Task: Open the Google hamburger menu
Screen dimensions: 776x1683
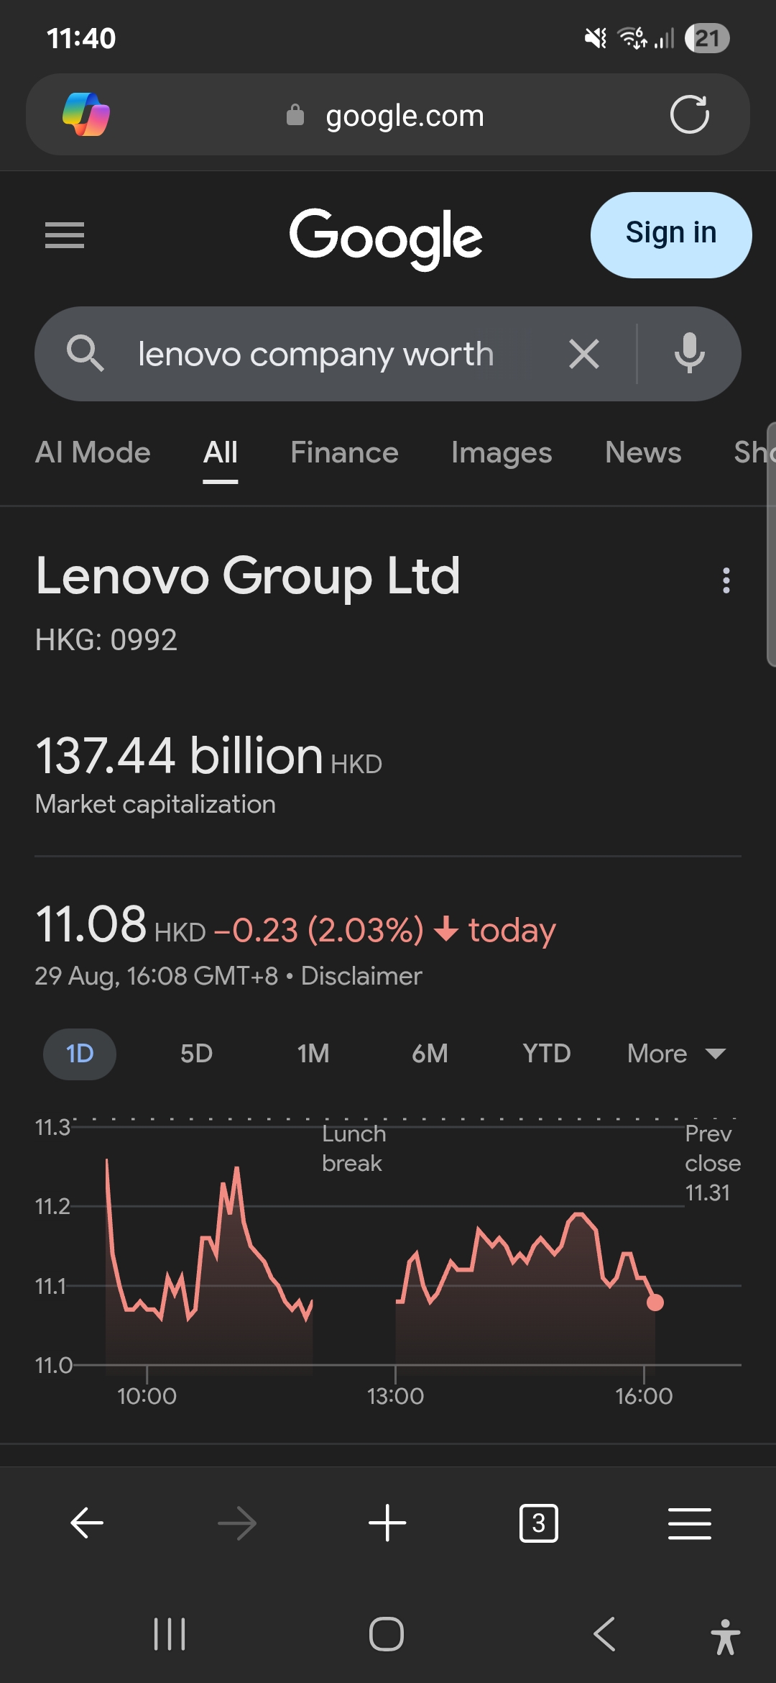Action: click(65, 235)
